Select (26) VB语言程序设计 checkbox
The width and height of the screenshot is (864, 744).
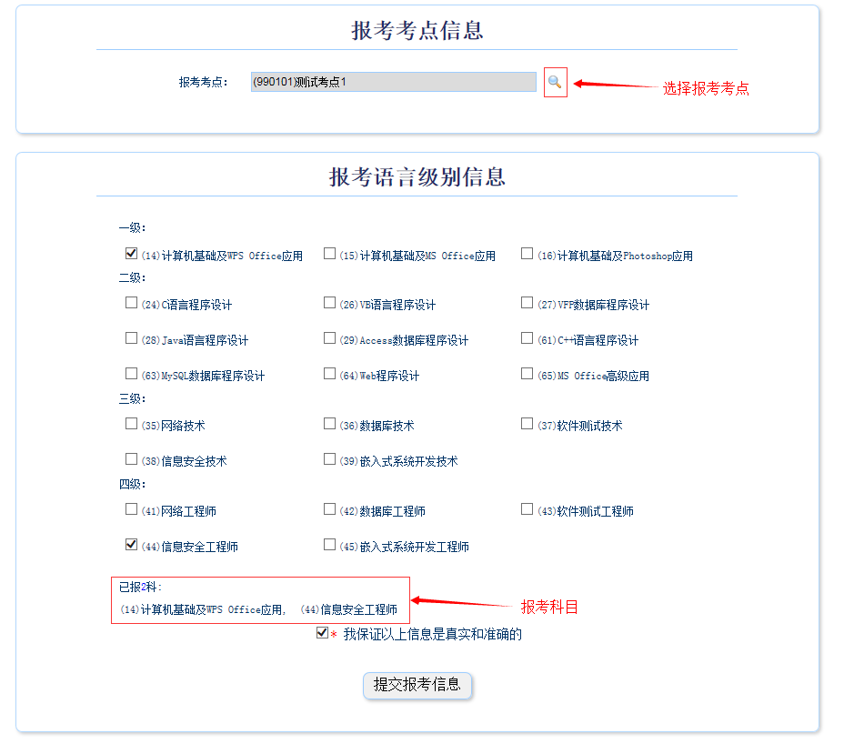coord(329,303)
